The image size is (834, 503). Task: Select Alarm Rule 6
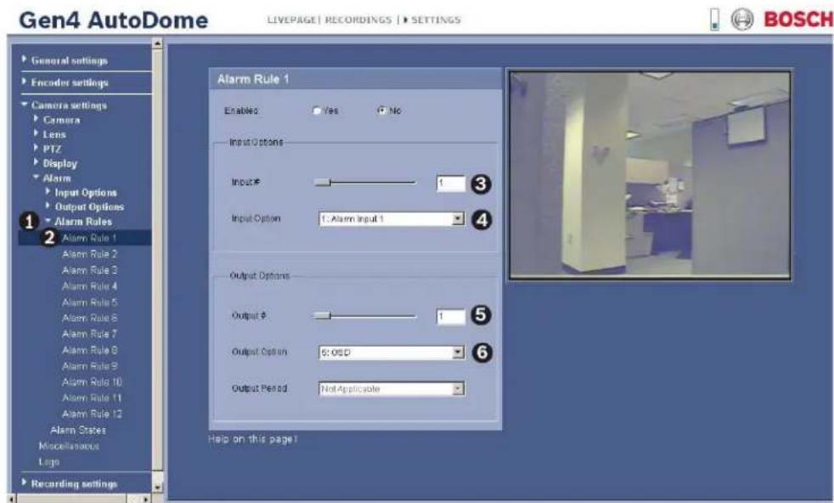pos(89,318)
